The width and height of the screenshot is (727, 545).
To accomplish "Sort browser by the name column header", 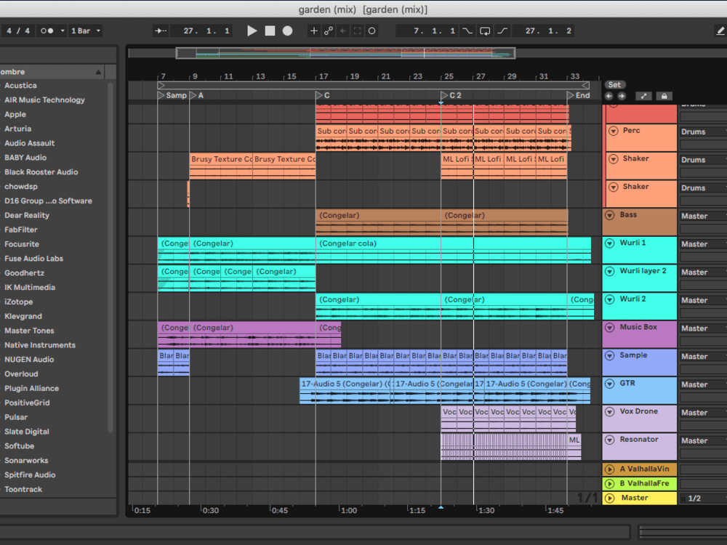I will click(x=52, y=72).
